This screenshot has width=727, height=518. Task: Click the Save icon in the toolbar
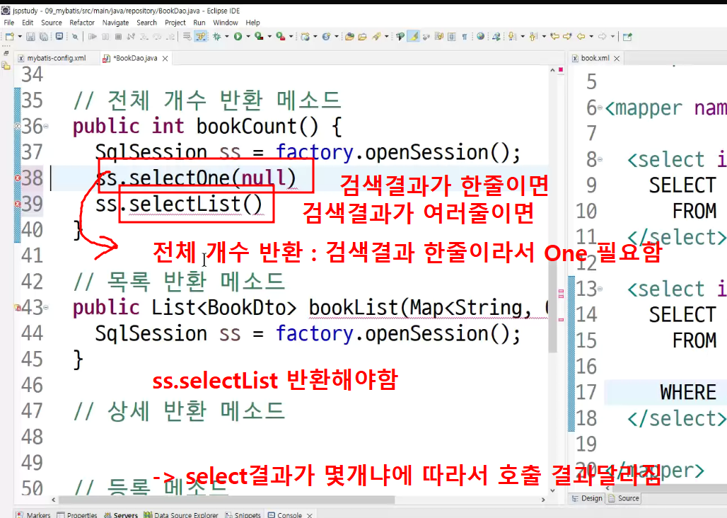[30, 37]
